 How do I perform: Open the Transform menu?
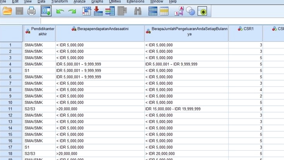coord(60,2)
